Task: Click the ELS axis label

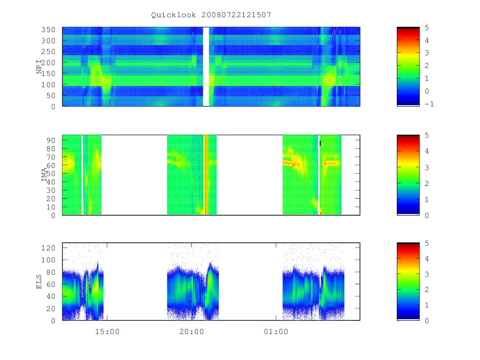Action: tap(40, 282)
